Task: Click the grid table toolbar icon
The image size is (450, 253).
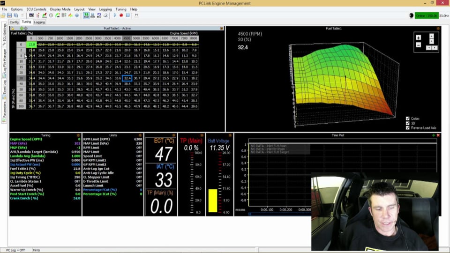Action: 64,15
